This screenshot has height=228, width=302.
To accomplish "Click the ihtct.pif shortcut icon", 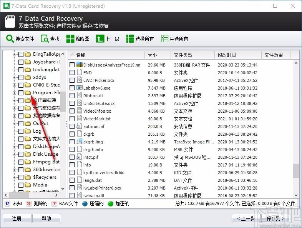I will tap(80, 157).
